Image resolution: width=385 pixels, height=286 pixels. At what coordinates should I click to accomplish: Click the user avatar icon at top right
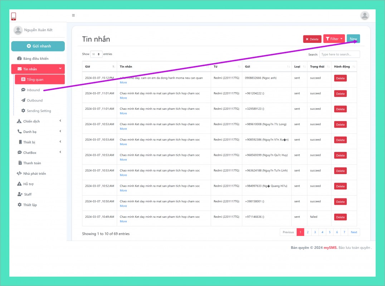(365, 15)
